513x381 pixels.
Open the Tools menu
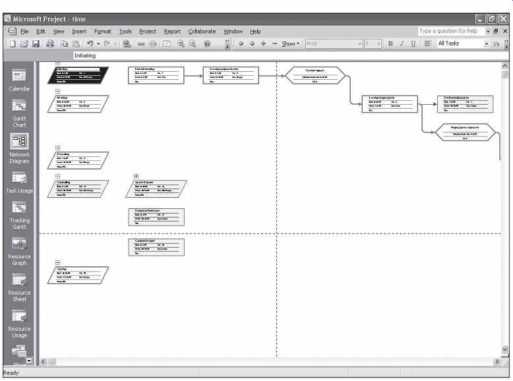[125, 32]
